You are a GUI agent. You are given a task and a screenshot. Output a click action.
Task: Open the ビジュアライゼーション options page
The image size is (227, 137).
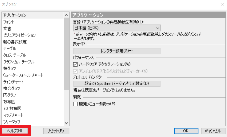click(33, 35)
